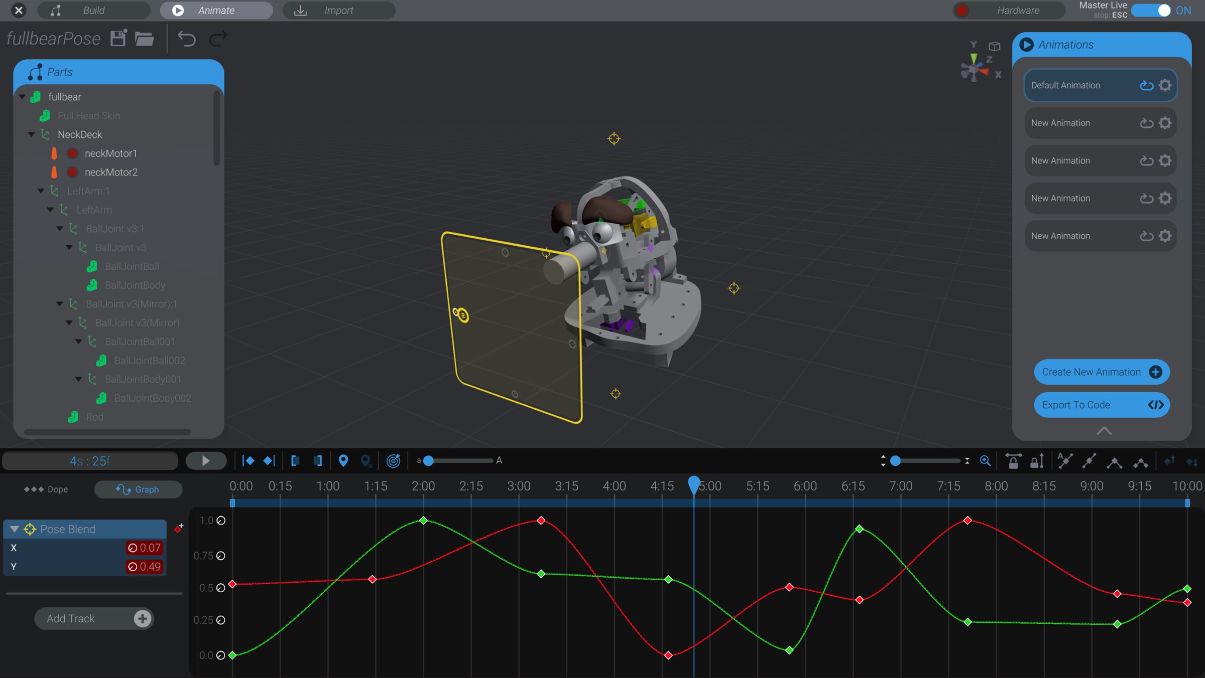Collapse the Pose Blend track header
This screenshot has width=1205, height=678.
point(15,529)
